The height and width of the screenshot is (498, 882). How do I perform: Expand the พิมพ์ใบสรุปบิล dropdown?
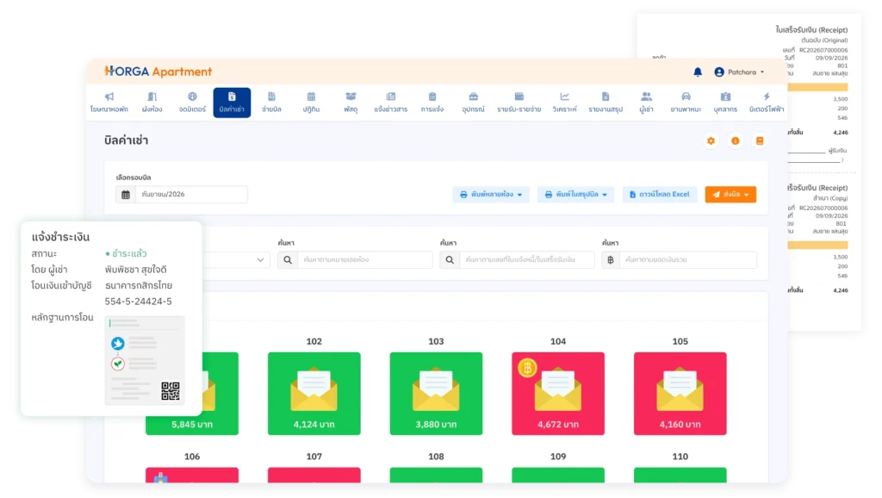click(575, 195)
